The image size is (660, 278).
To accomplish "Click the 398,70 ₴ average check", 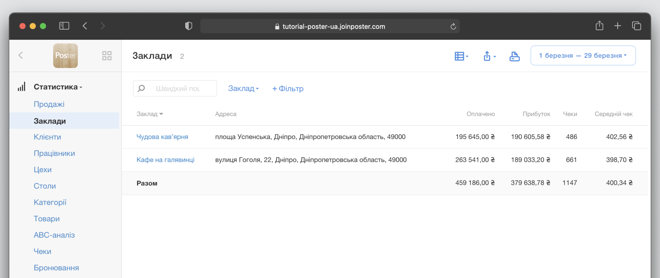I will (x=619, y=160).
